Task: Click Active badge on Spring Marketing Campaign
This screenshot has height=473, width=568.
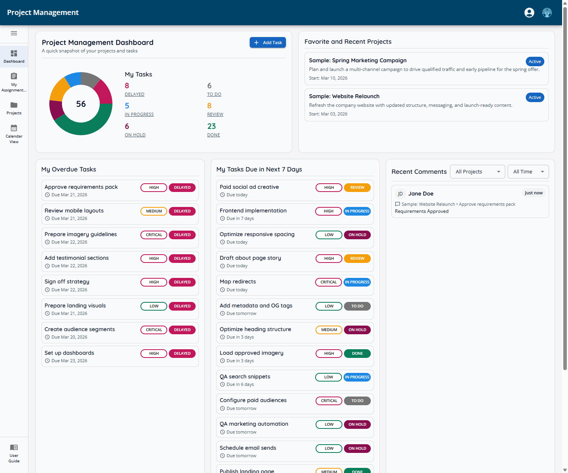Action: coord(535,61)
